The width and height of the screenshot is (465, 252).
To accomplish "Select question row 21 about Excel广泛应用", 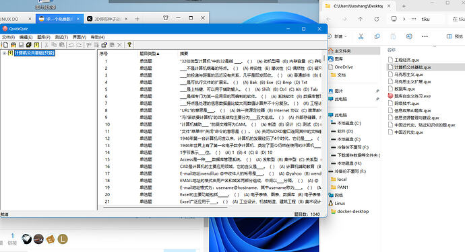I will (x=210, y=202).
